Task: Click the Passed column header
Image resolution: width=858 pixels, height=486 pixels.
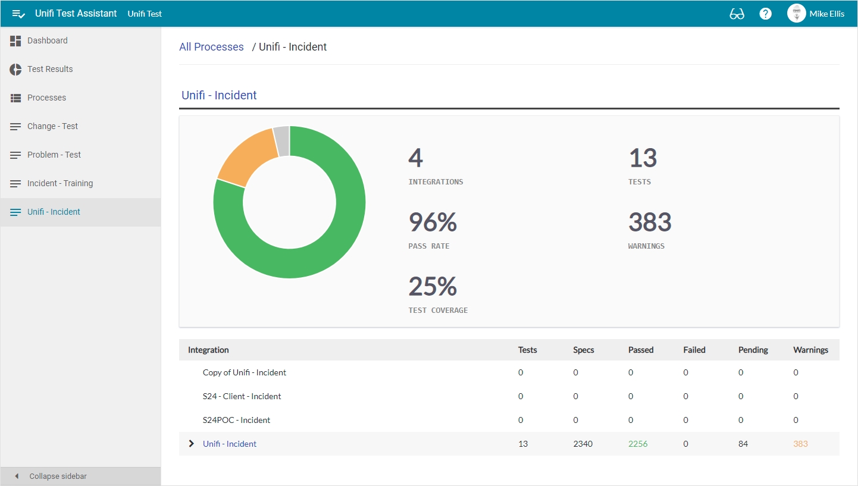Action: coord(641,350)
